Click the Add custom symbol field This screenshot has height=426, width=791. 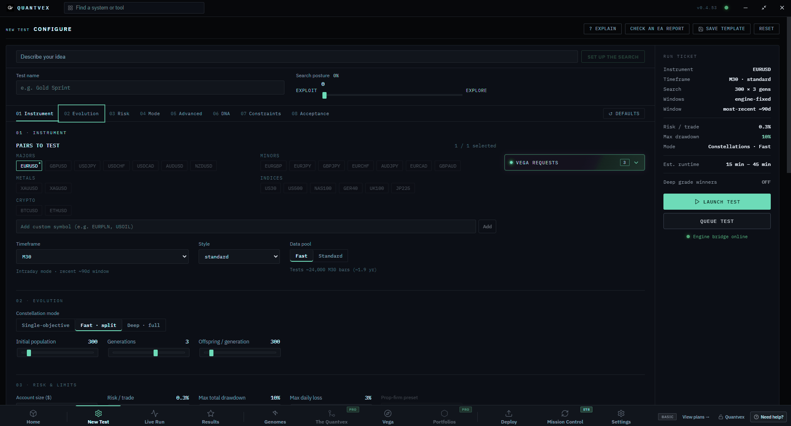[246, 227]
